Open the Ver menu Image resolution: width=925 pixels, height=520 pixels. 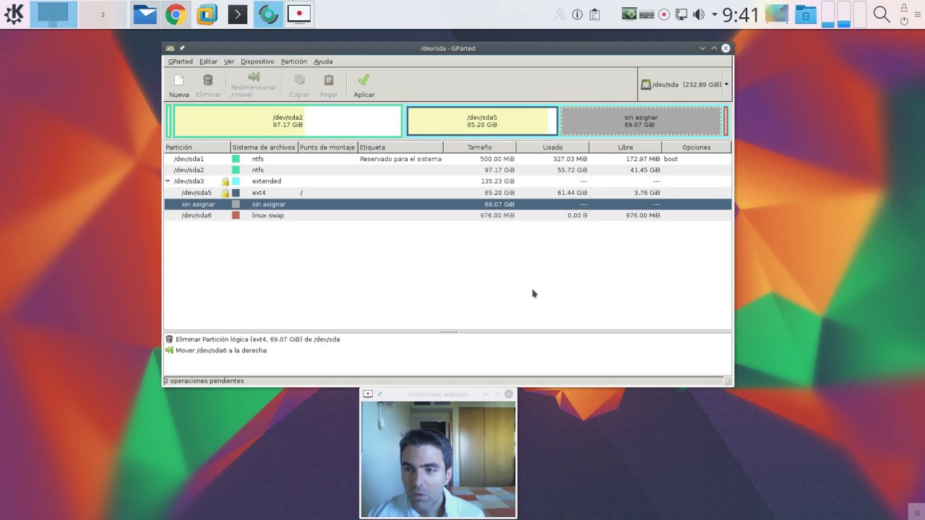coord(229,61)
